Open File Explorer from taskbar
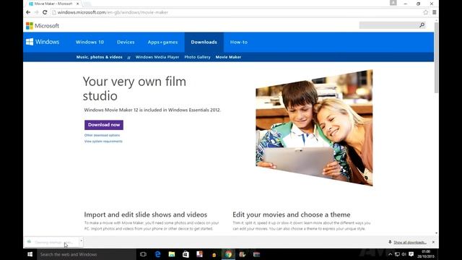The height and width of the screenshot is (260, 462). click(x=172, y=254)
